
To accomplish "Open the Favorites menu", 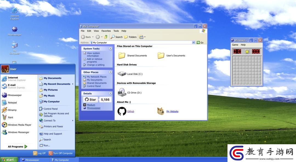I will click(x=106, y=31).
